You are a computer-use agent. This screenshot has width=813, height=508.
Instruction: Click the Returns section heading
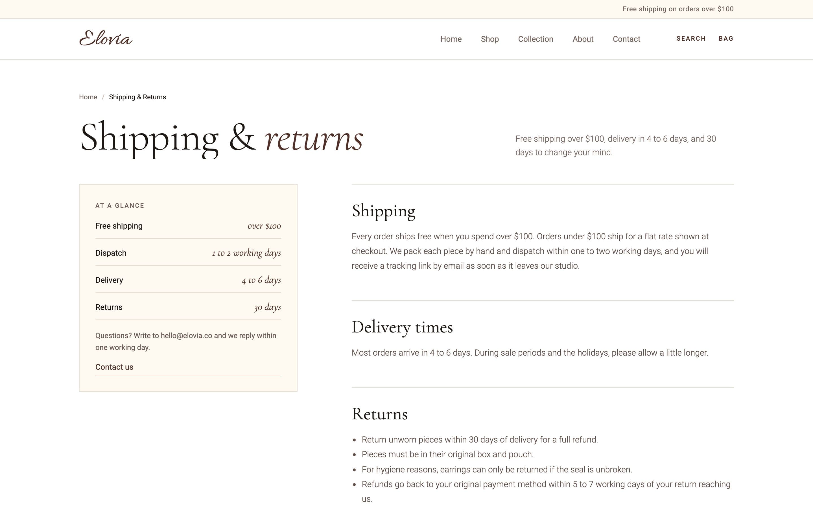(380, 414)
